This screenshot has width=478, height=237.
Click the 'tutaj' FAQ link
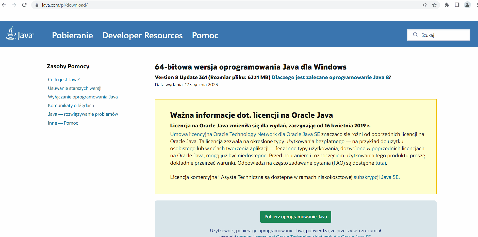click(380, 163)
